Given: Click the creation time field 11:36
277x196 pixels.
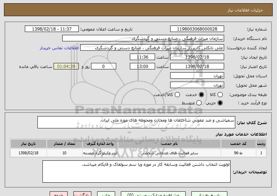Looking at the screenshot, I should point(142,57).
